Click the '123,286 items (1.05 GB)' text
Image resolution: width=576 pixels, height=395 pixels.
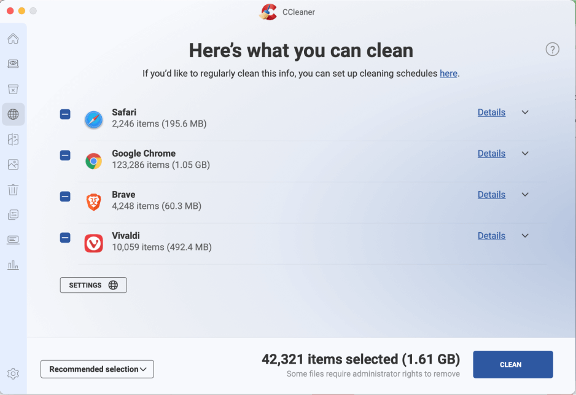(x=161, y=165)
